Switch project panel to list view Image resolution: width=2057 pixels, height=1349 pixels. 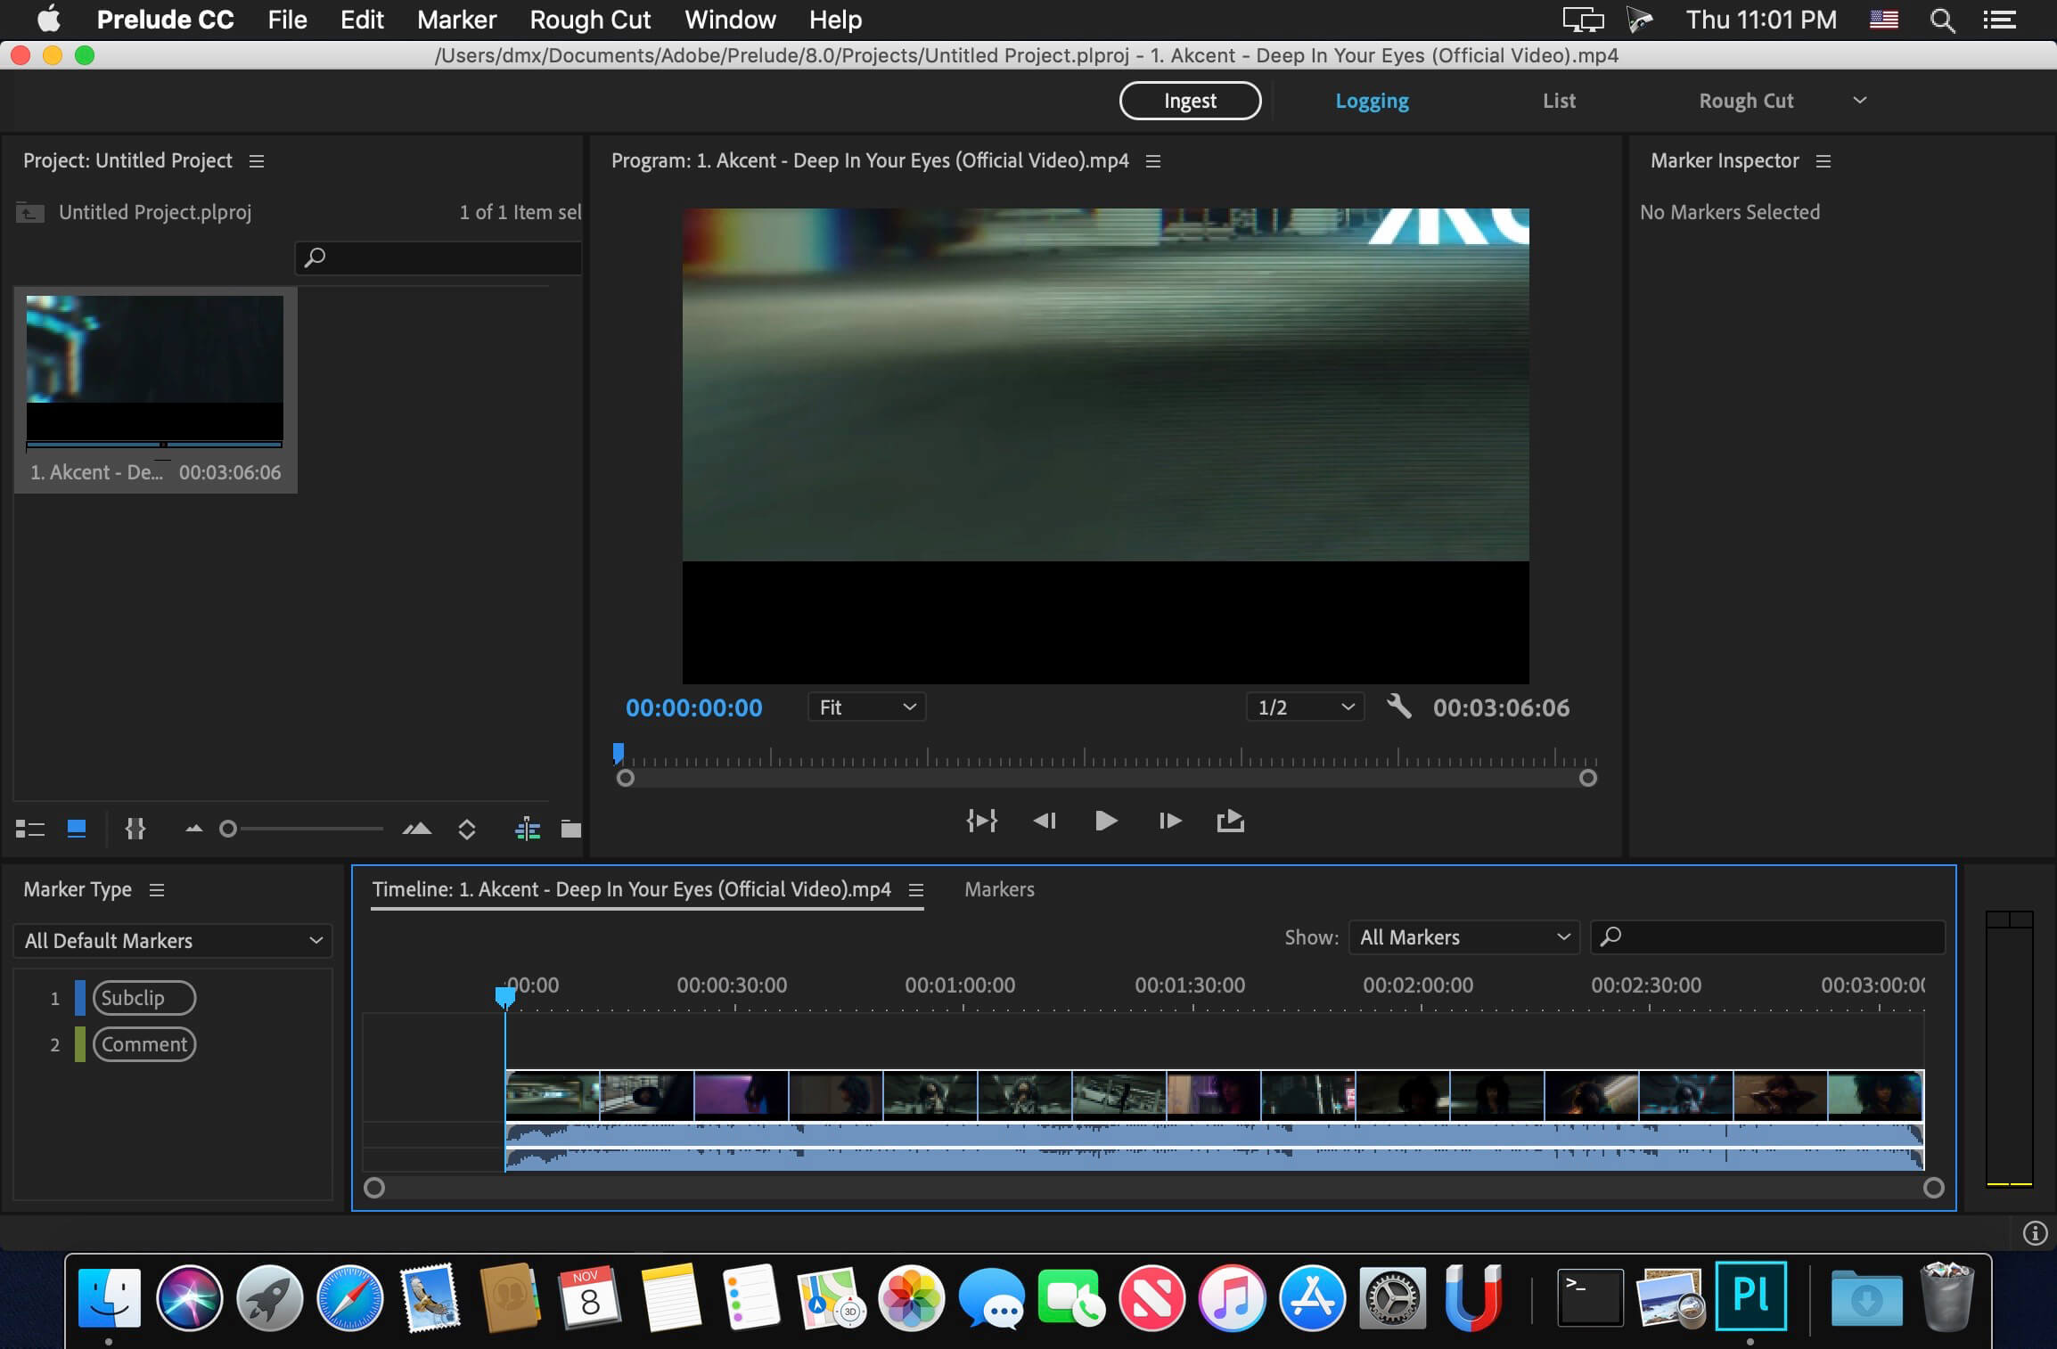pyautogui.click(x=29, y=830)
